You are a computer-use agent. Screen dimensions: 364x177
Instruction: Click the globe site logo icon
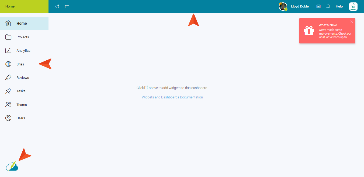tap(353, 6)
